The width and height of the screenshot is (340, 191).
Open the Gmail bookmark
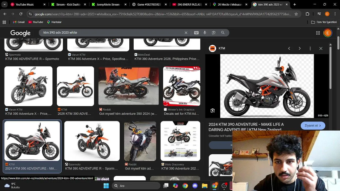(x=19, y=22)
